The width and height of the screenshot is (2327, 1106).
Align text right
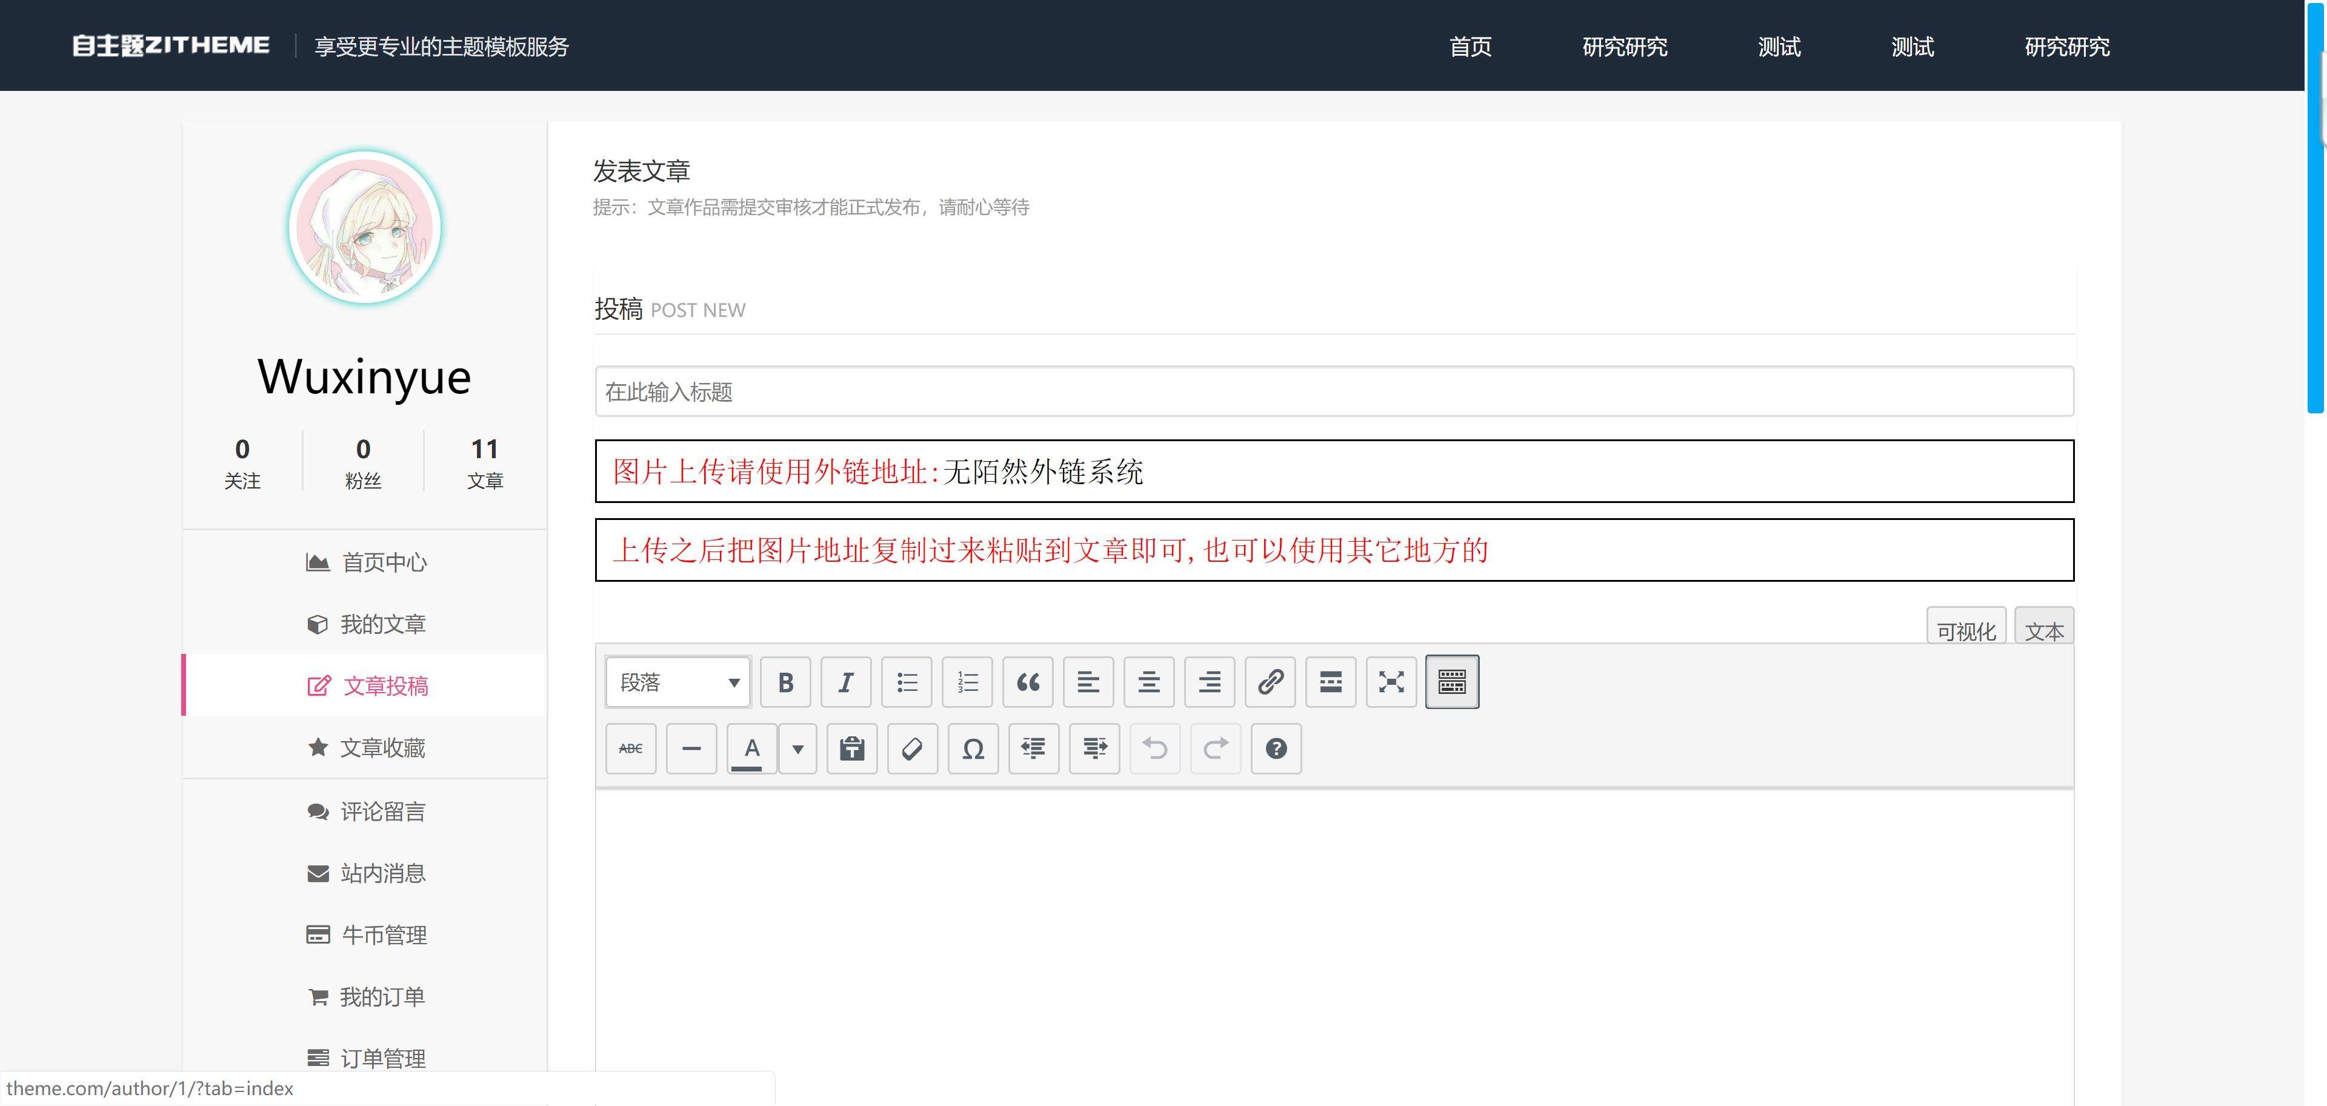click(x=1210, y=682)
